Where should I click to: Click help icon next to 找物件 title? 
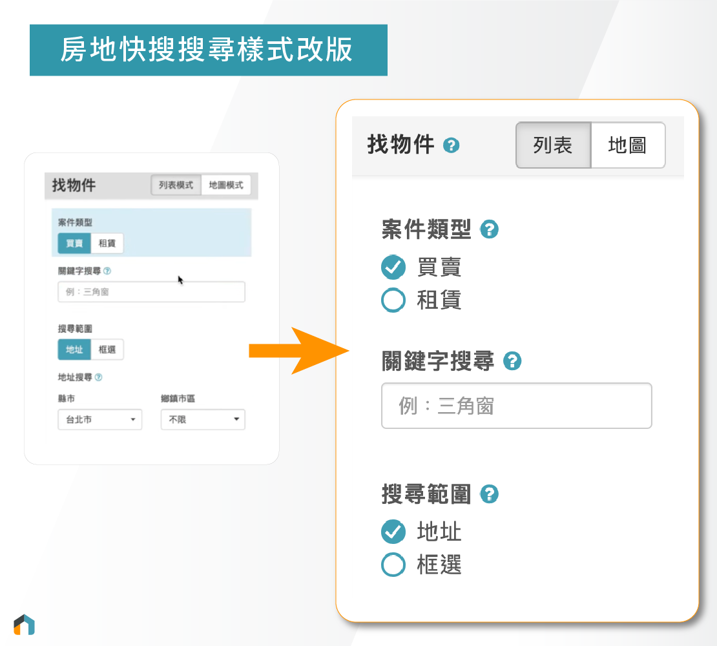click(x=451, y=145)
